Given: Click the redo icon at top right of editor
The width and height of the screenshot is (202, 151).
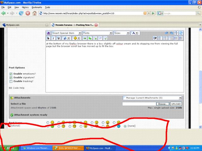Looking at the screenshot, I should 171,33.
